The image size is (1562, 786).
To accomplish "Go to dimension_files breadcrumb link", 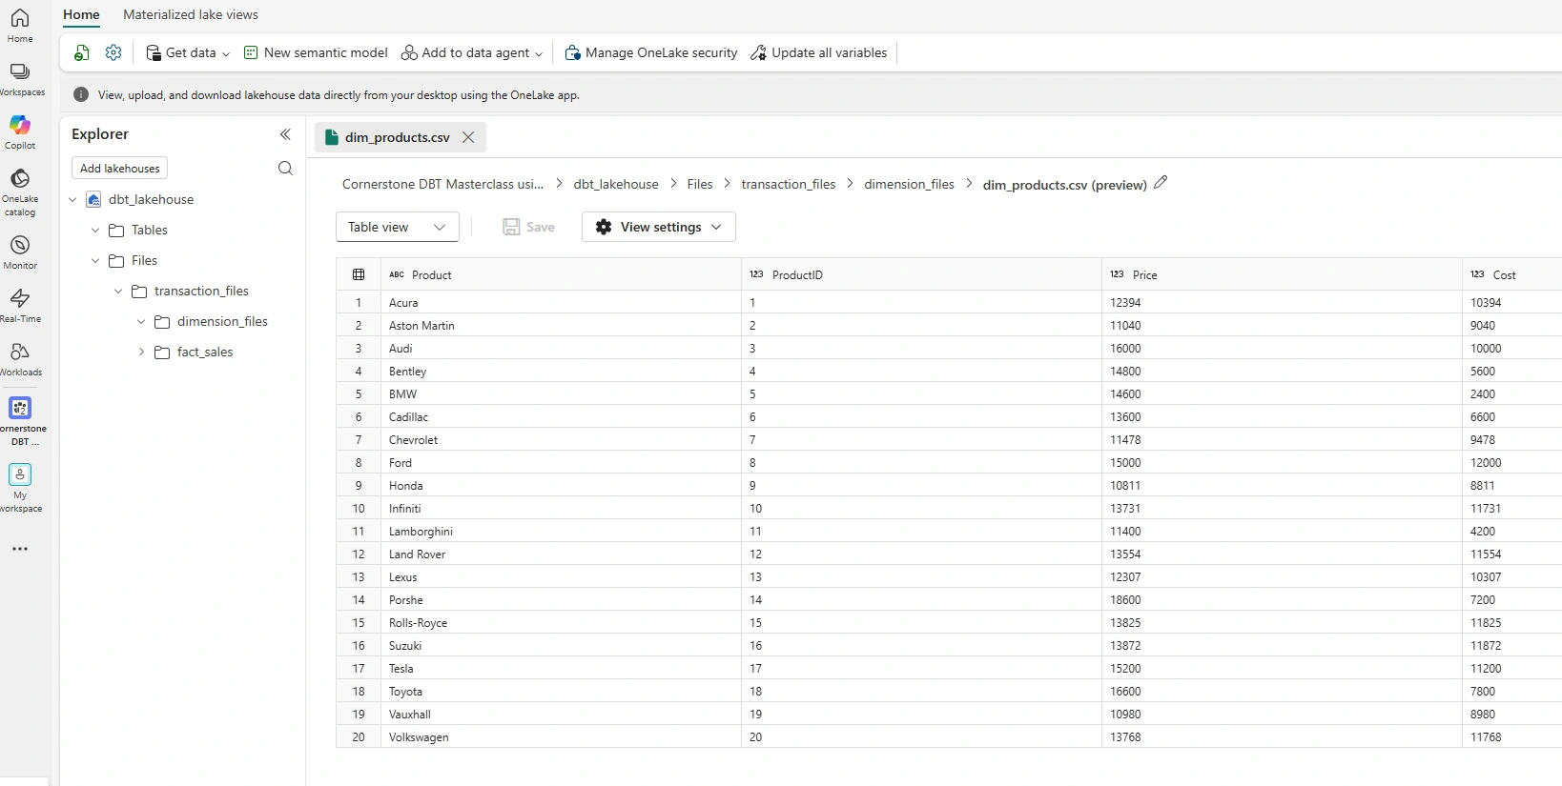I will (x=909, y=184).
